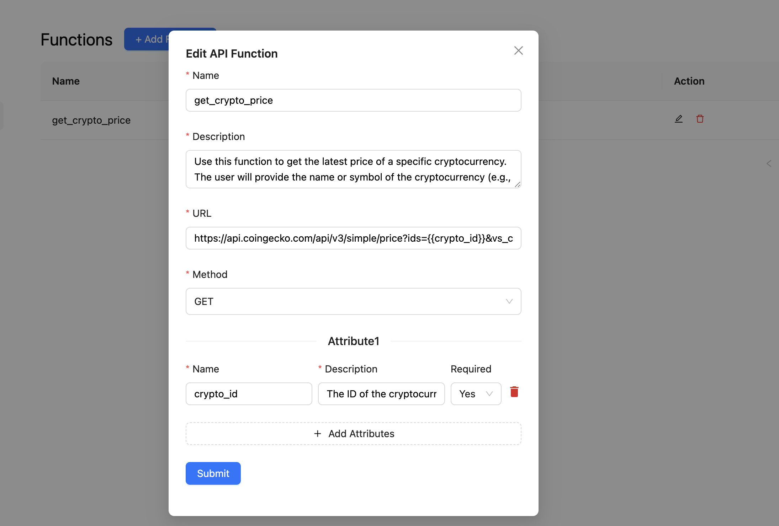The image size is (779, 526).
Task: Delete the get_crypto_price row in the table
Action: point(700,119)
